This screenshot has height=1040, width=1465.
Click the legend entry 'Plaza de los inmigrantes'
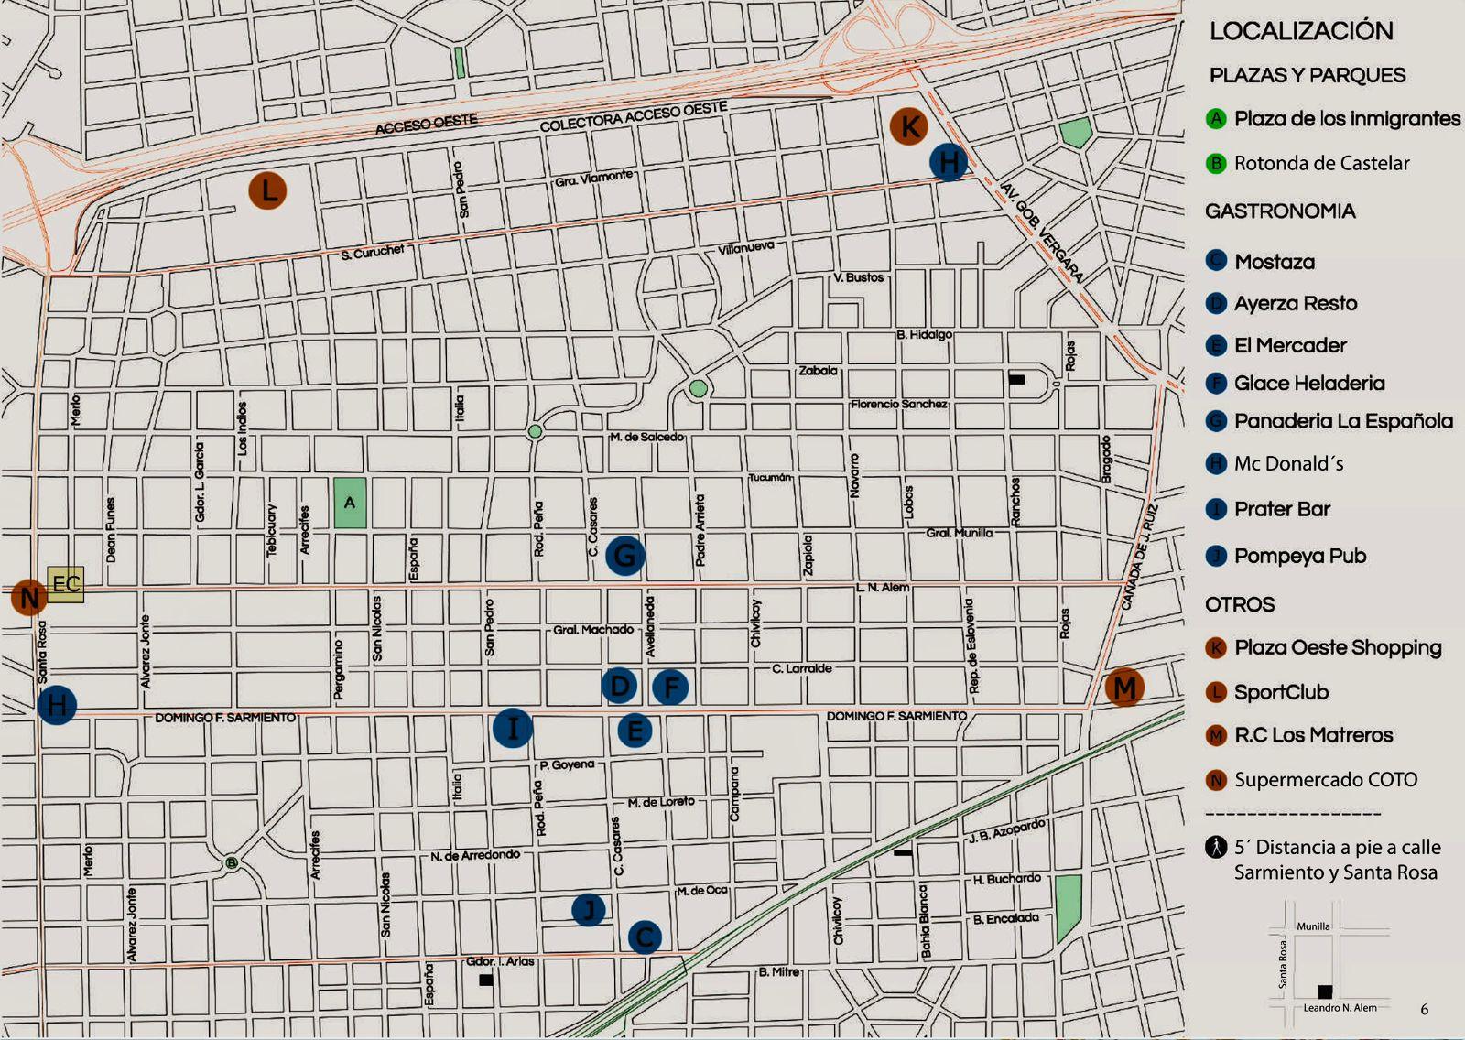click(1347, 118)
